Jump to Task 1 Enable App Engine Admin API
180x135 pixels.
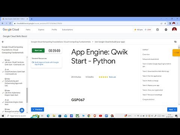pos(157,65)
